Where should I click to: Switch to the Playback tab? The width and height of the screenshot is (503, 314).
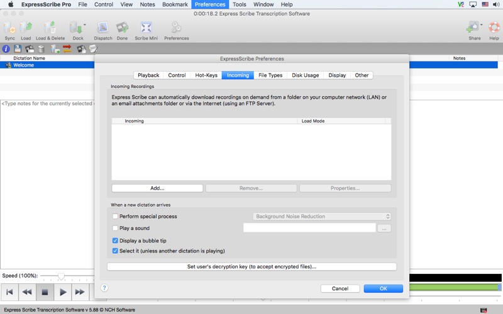point(148,75)
